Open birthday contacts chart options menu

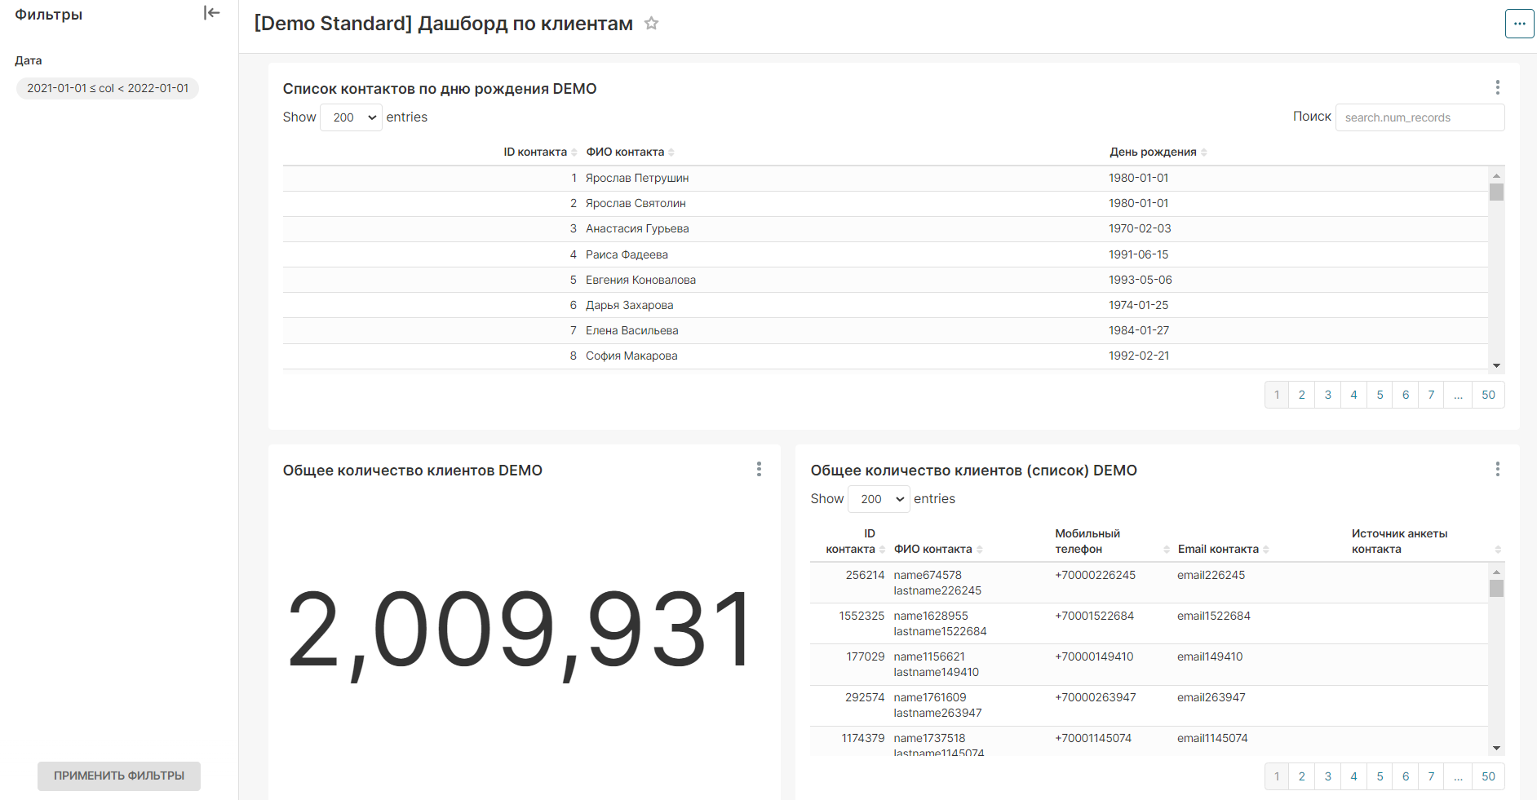pos(1497,87)
